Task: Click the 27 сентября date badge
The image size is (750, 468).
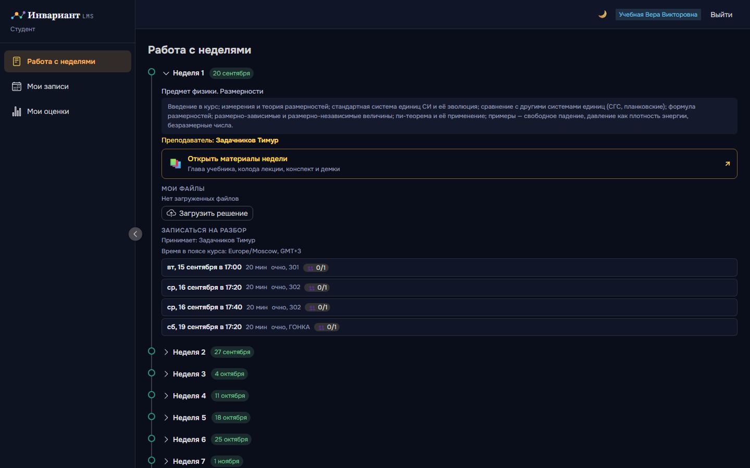Action: click(x=232, y=352)
